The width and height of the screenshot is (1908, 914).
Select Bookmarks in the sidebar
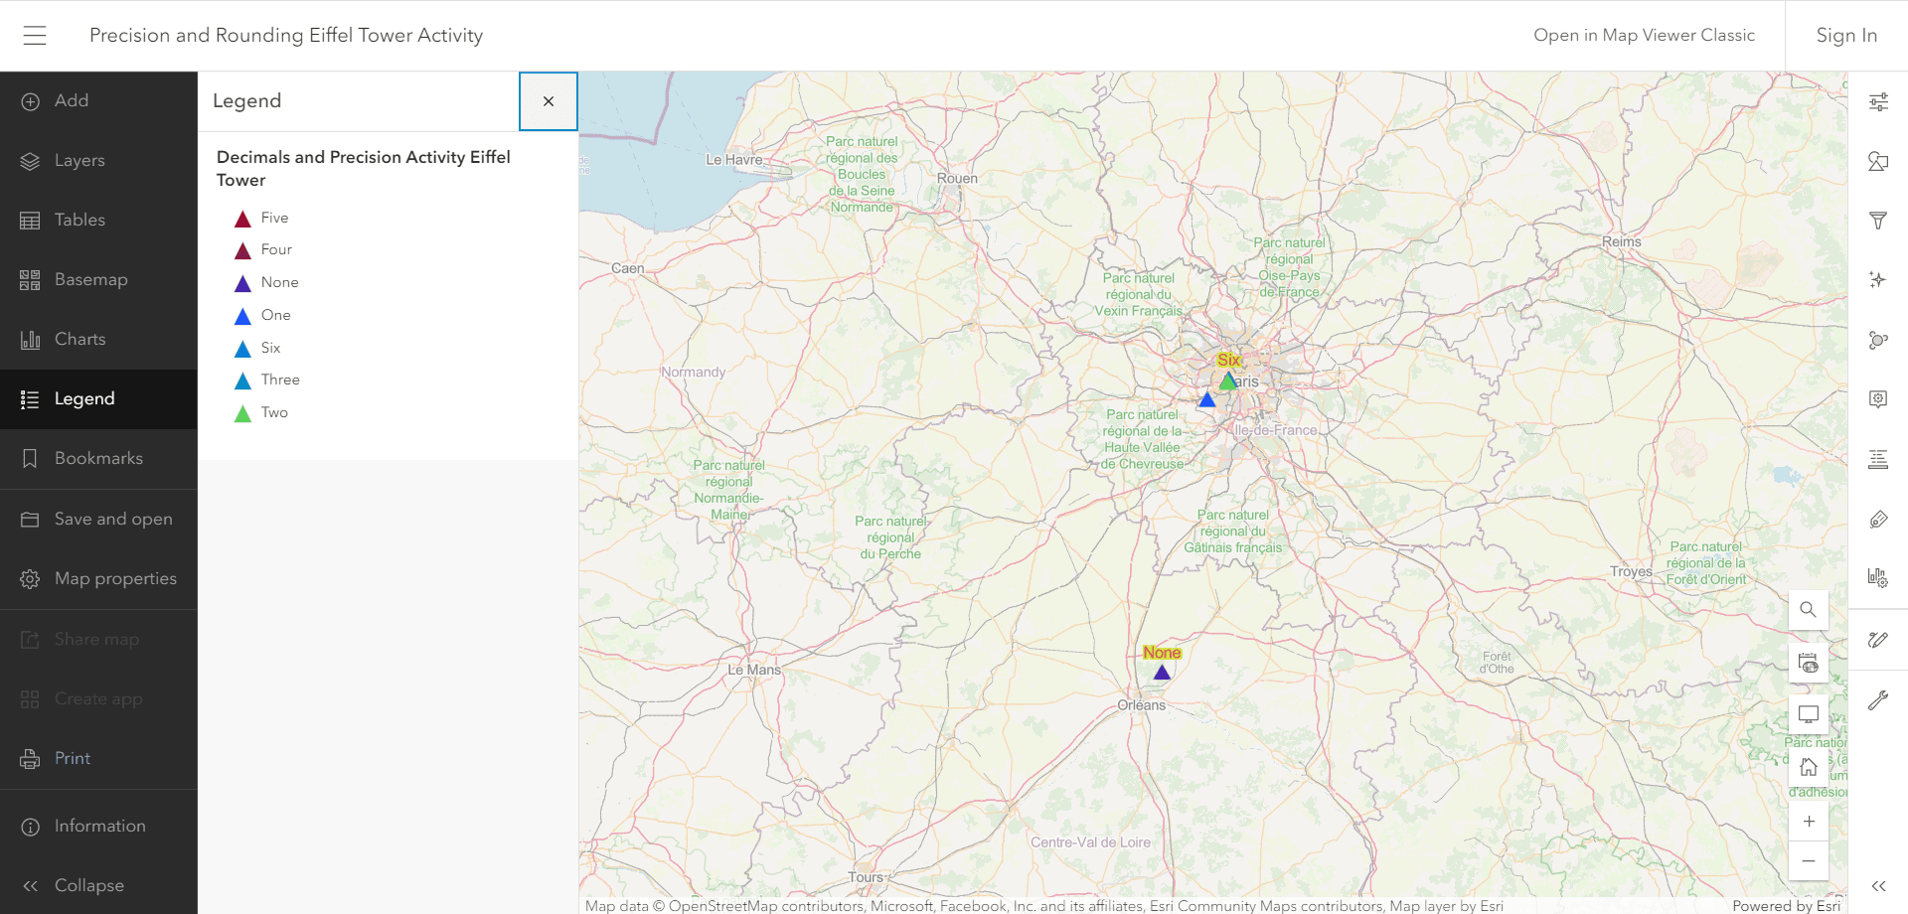tap(98, 459)
